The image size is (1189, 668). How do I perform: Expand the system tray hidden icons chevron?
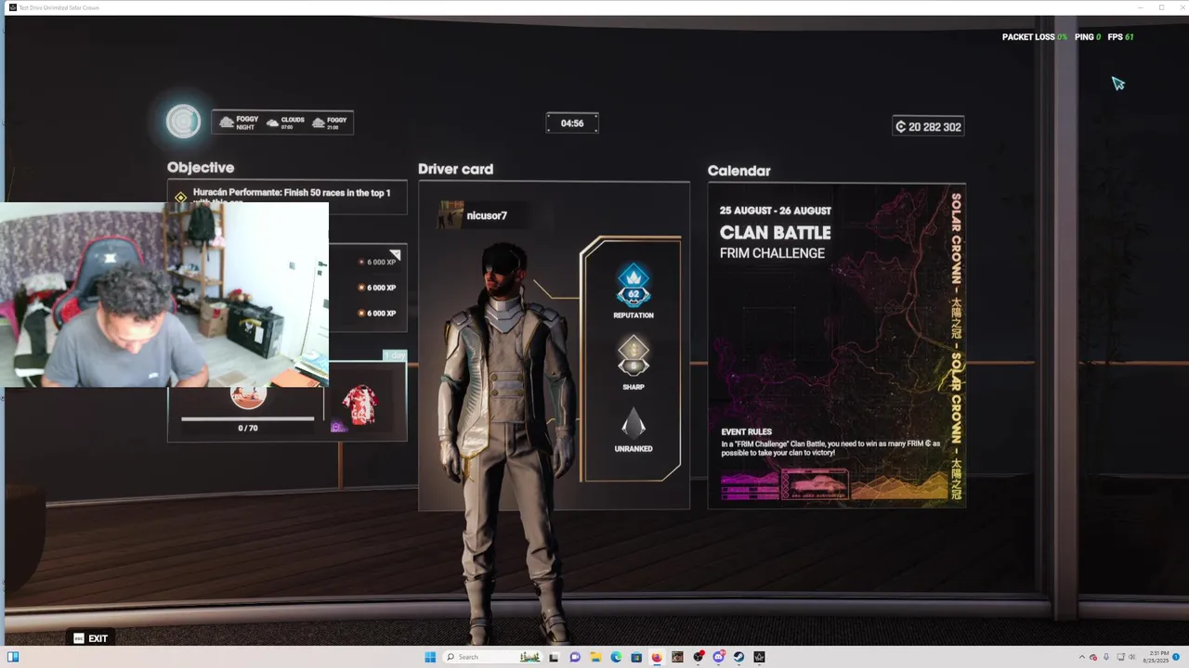click(1082, 657)
